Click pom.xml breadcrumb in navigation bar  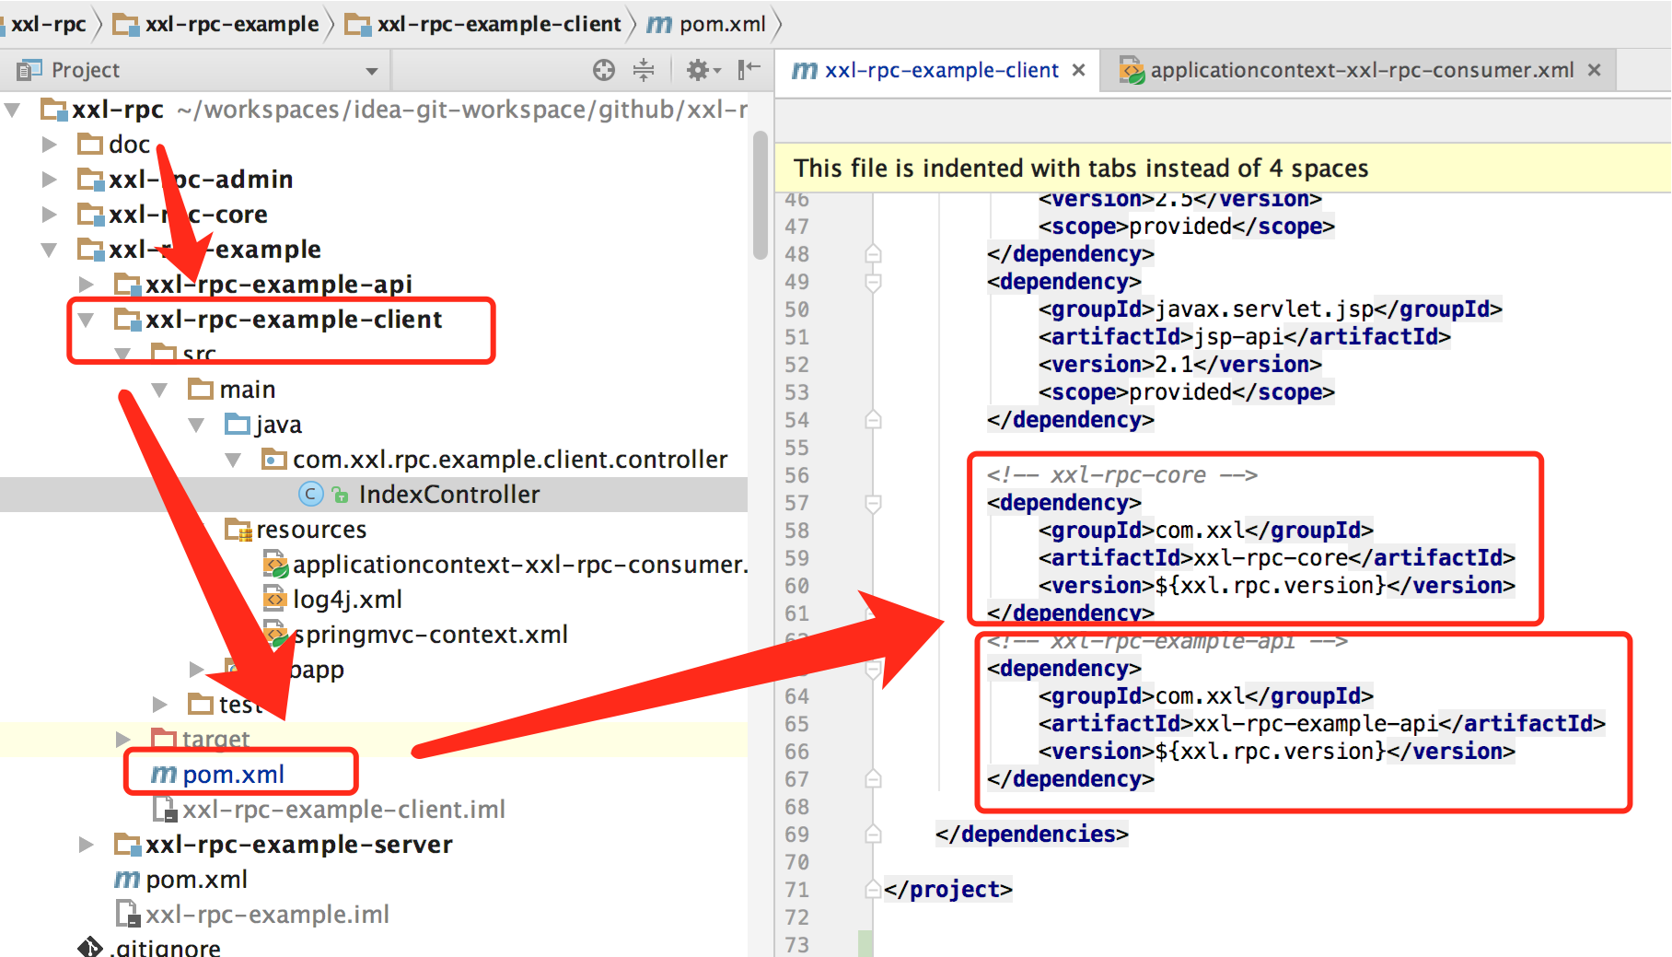[x=707, y=24]
